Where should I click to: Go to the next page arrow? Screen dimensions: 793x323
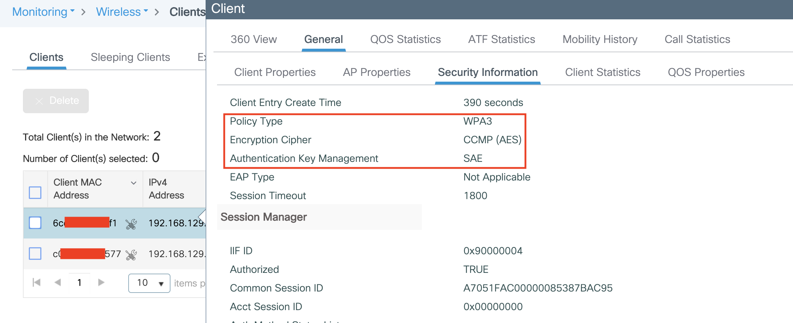(x=101, y=283)
